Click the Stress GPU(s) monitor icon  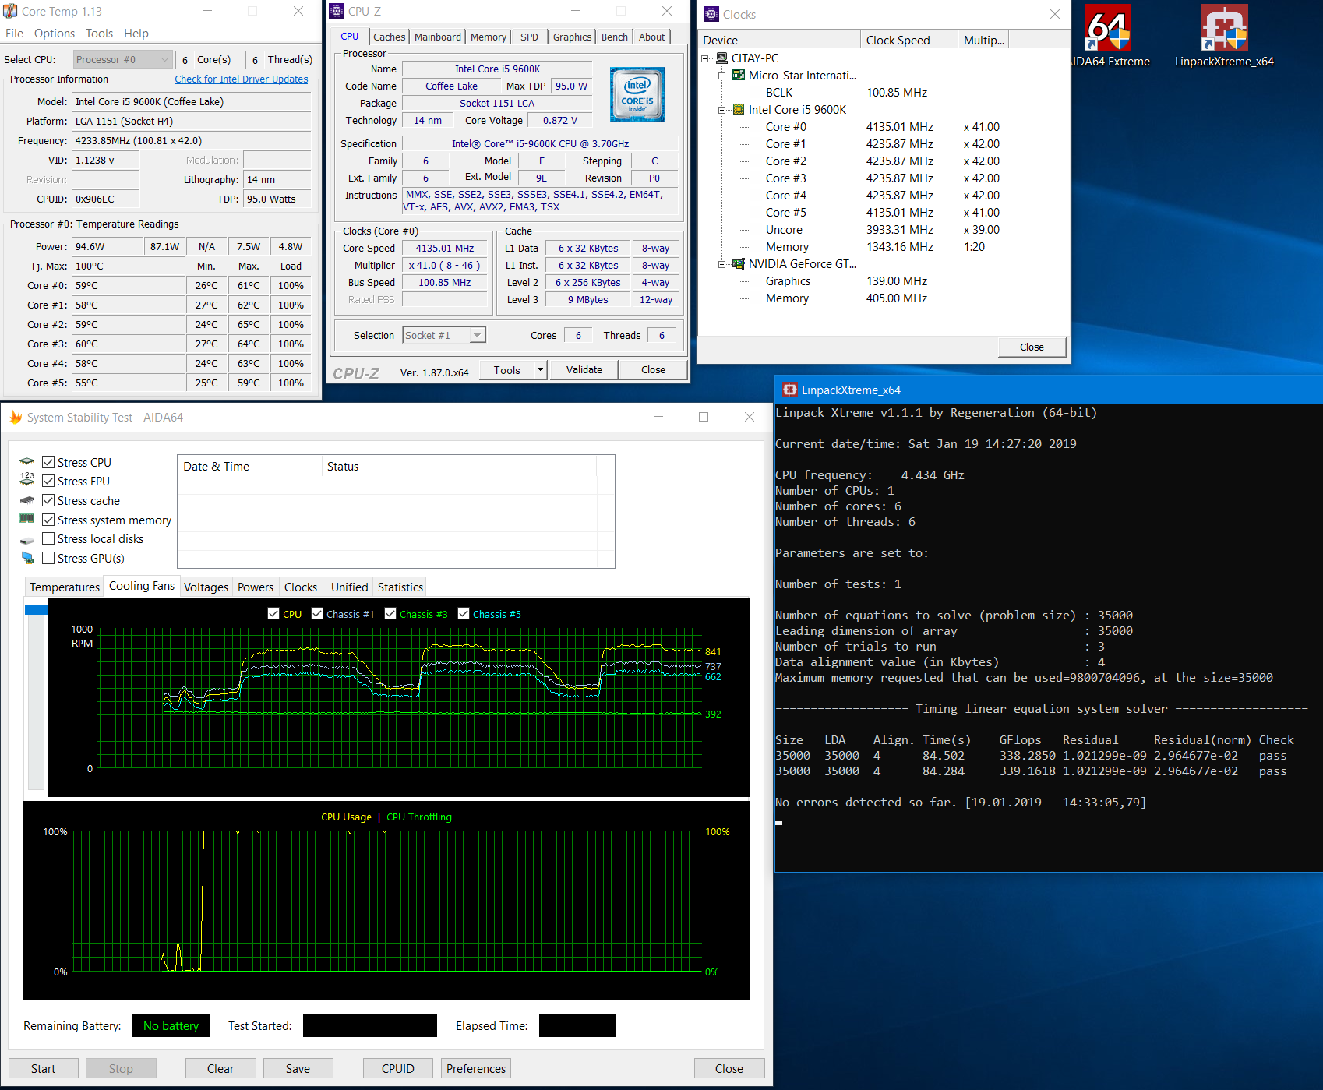pyautogui.click(x=27, y=558)
